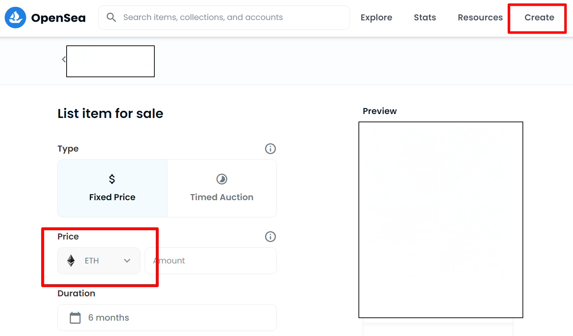
Task: Click the Create link in header
Action: click(539, 18)
